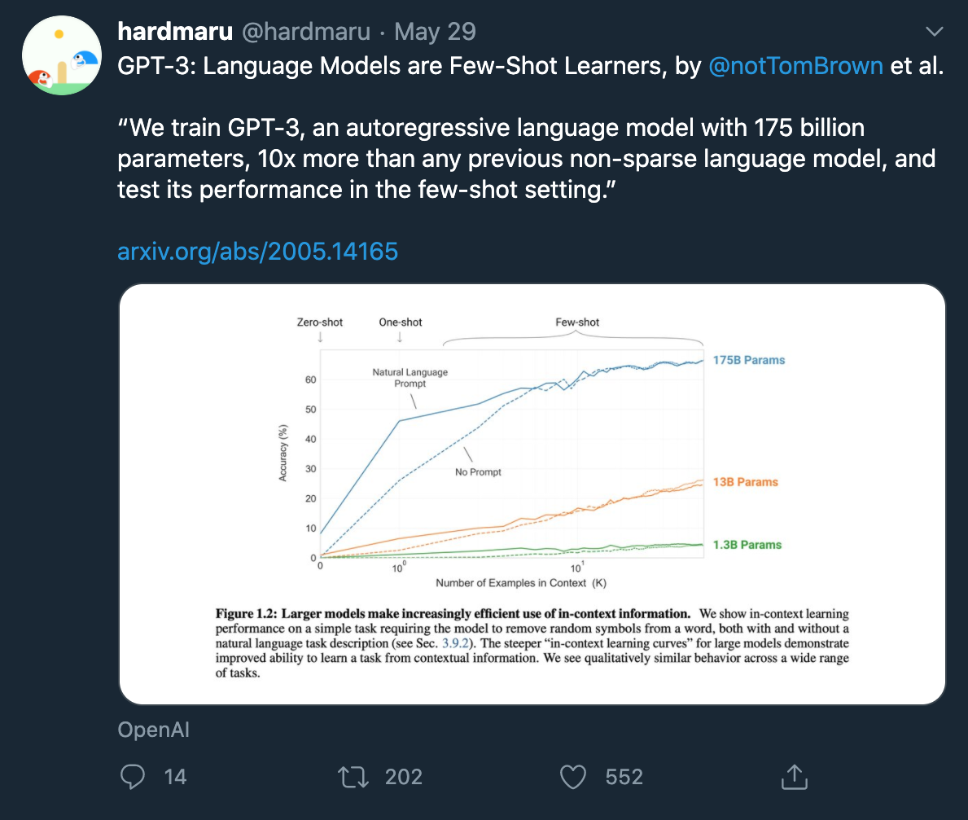Open the share upload icon
Image resolution: width=968 pixels, height=820 pixels.
794,777
